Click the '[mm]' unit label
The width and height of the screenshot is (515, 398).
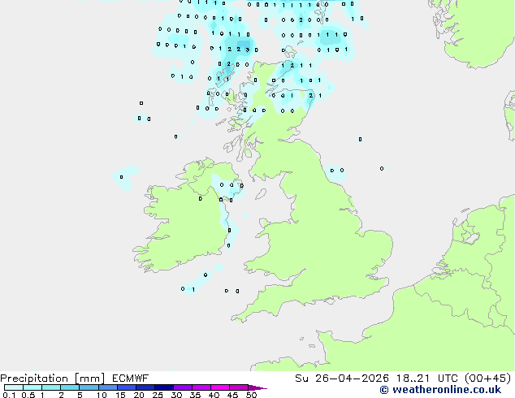pos(89,379)
